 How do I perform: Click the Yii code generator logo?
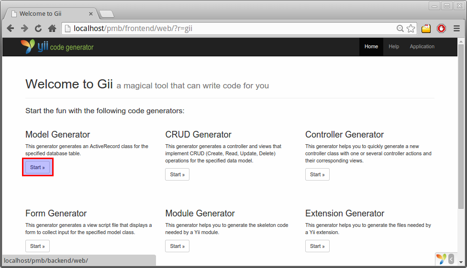57,47
